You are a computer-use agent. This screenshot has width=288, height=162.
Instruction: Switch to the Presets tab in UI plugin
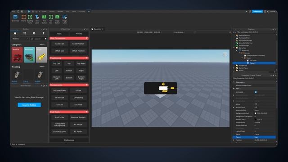[x=79, y=34]
